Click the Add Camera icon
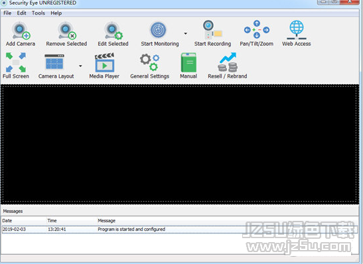 (x=21, y=31)
